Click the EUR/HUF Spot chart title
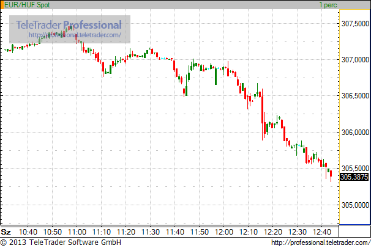The height and width of the screenshot is (248, 371). pyautogui.click(x=27, y=5)
